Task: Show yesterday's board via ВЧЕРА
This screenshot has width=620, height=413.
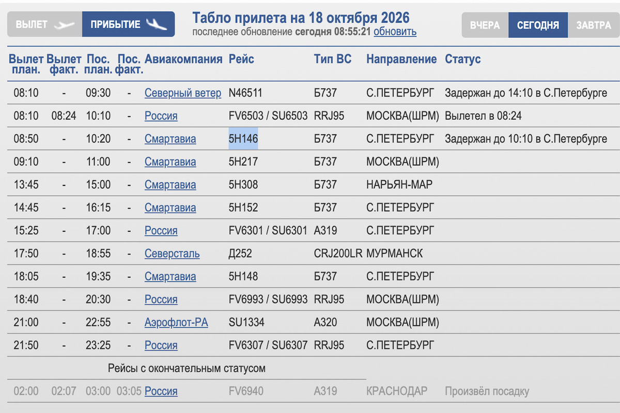Action: coord(485,25)
